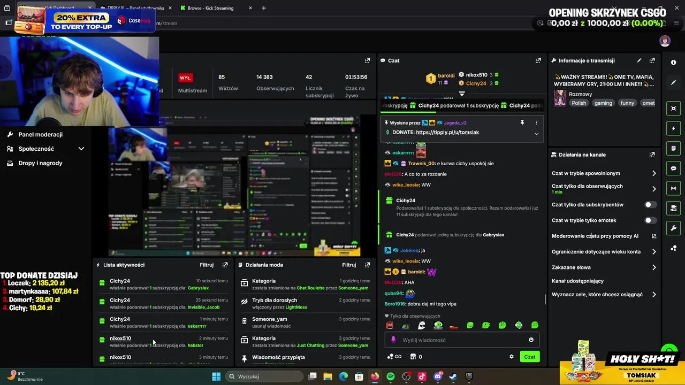
Task: Unpin the pinned chat message
Action: pos(522,122)
